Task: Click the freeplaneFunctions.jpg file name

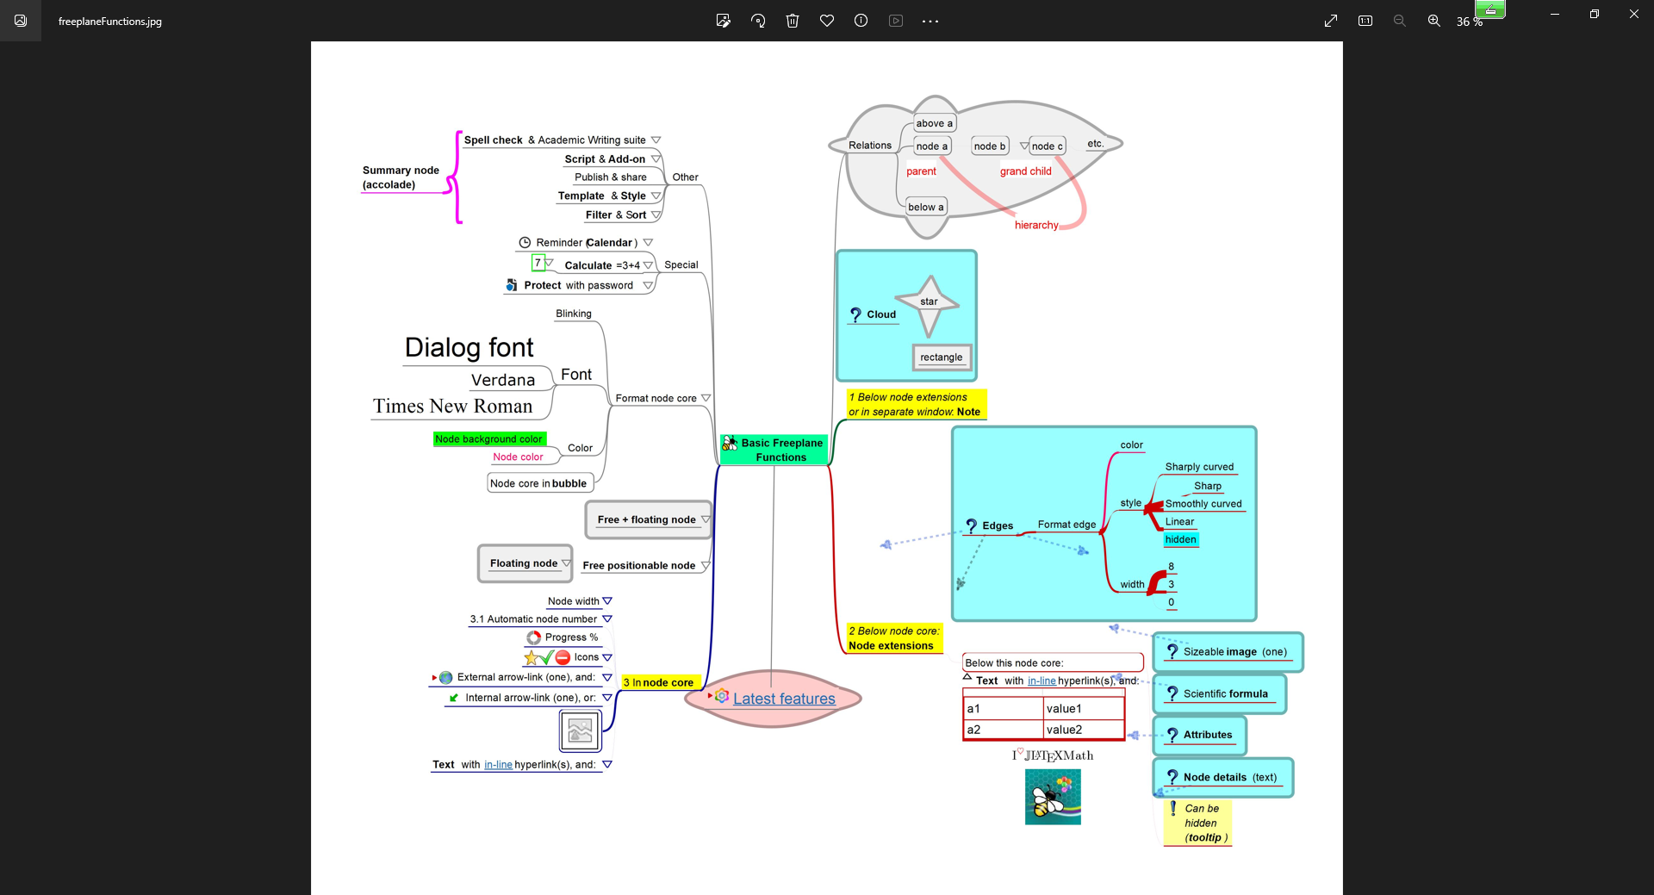Action: tap(110, 22)
